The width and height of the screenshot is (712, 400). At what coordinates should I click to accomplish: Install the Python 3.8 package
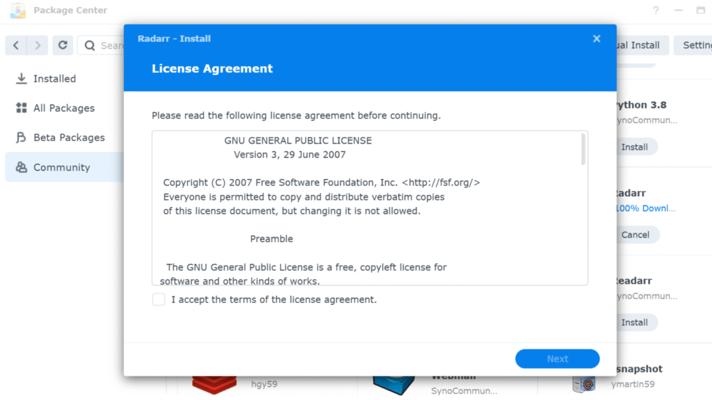pyautogui.click(x=635, y=147)
